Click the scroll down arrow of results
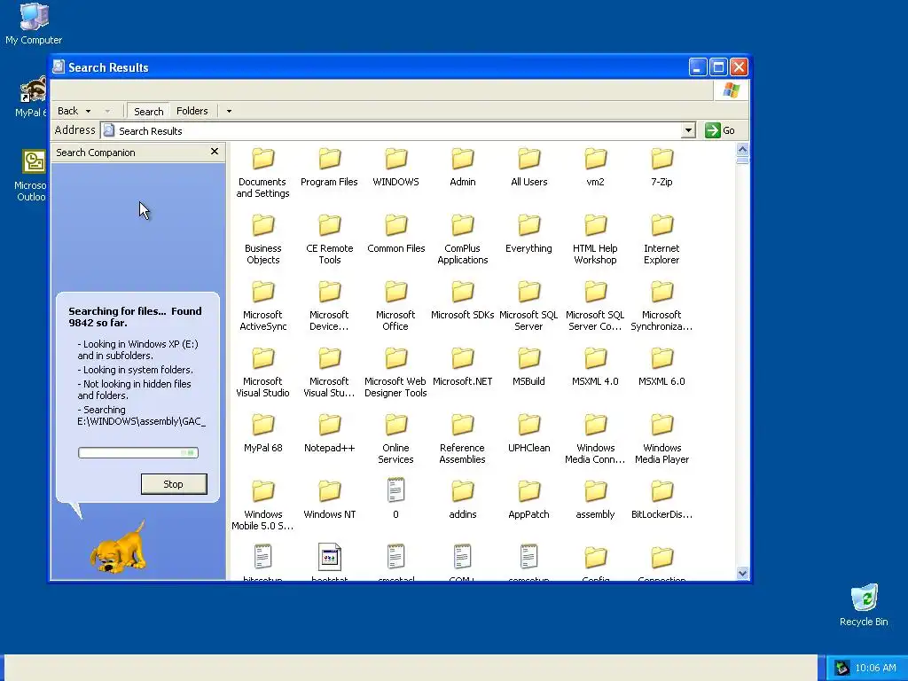Screen dimensions: 908x681 coord(742,574)
